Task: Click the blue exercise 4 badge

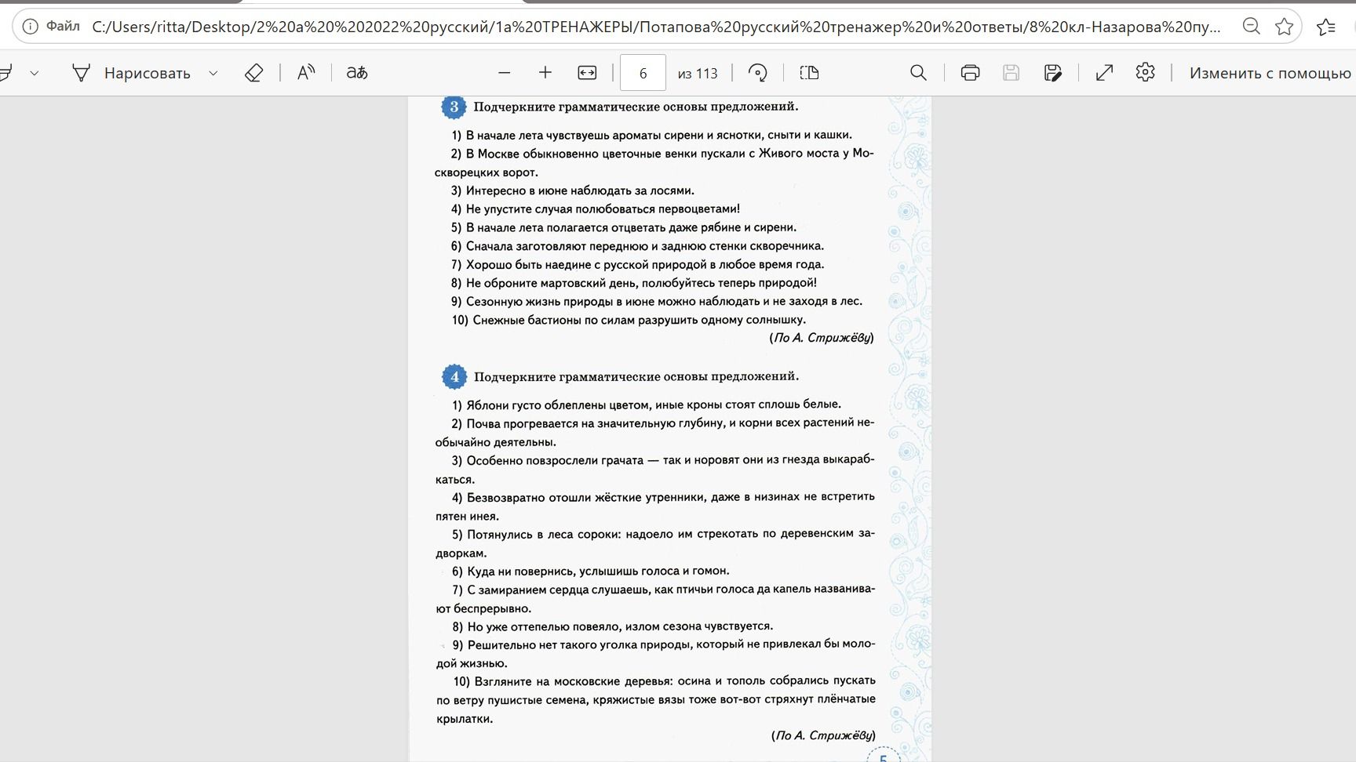Action: point(454,377)
